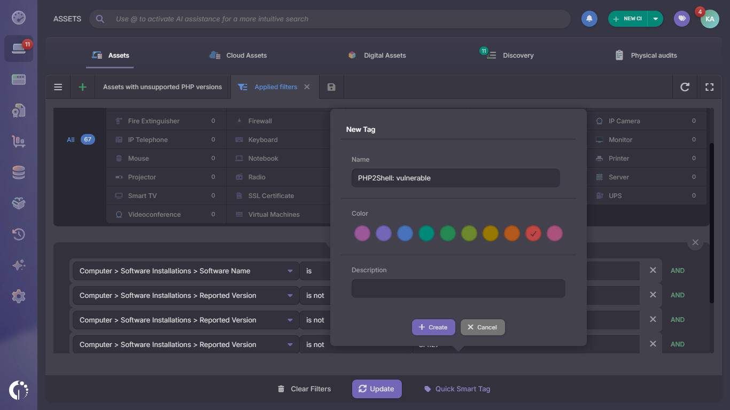
Task: Cancel the New Tag dialog
Action: (x=483, y=327)
